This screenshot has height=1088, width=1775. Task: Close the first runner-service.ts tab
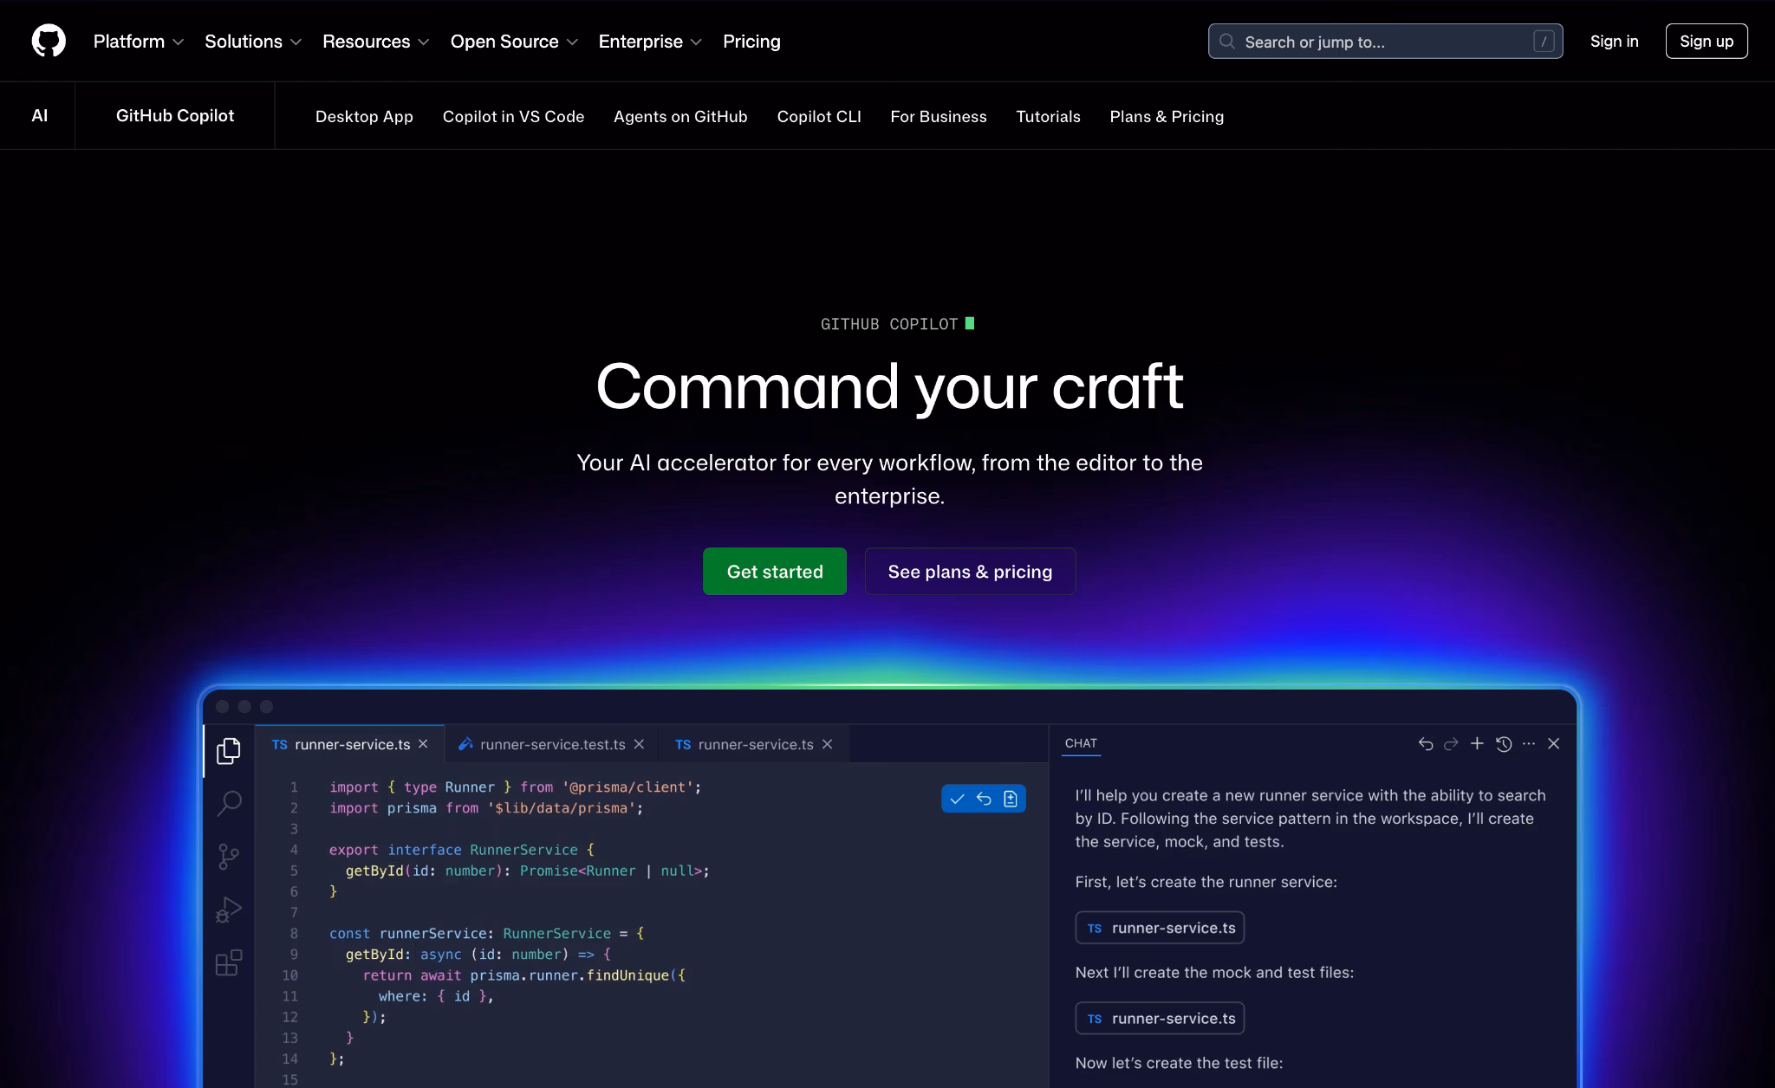pyautogui.click(x=423, y=744)
